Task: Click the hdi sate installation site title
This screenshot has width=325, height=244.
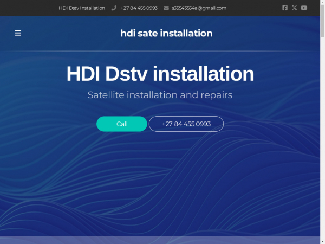Action: coord(166,33)
